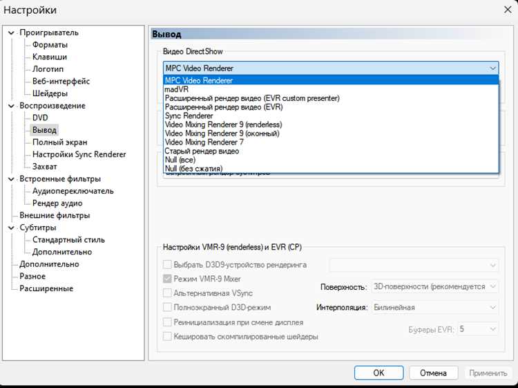Select Захват in the tree
The width and height of the screenshot is (518, 388).
point(45,167)
